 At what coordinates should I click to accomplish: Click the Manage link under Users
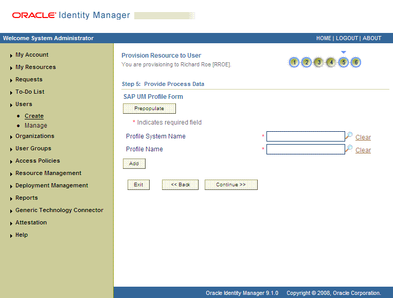pyautogui.click(x=36, y=126)
